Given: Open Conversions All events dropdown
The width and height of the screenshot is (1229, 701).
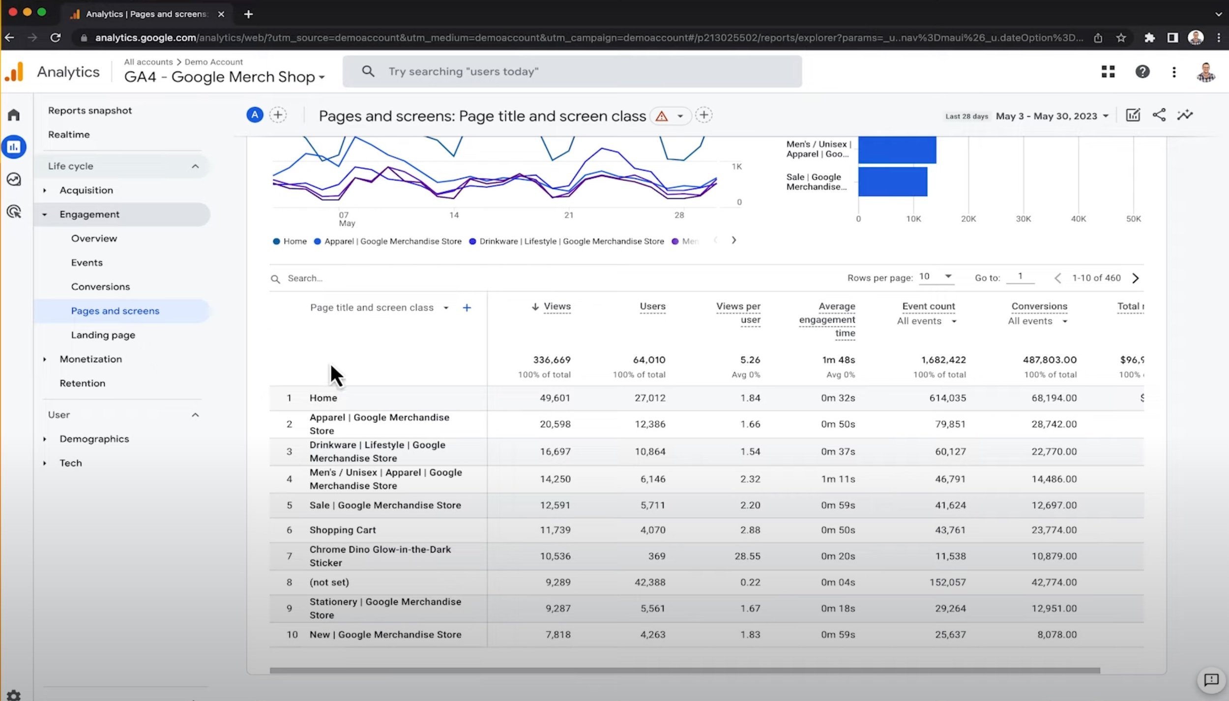Looking at the screenshot, I should point(1037,321).
